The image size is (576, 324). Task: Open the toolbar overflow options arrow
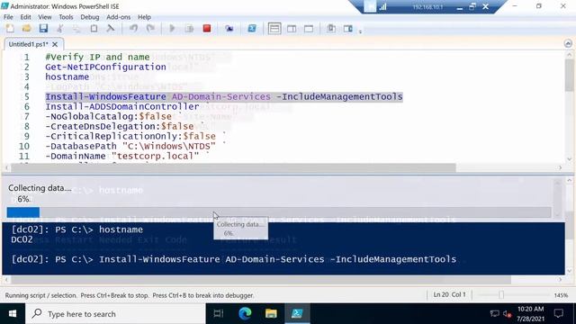pyautogui.click(x=360, y=31)
